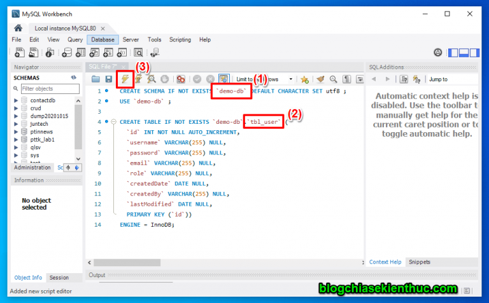This screenshot has width=489, height=303.
Task: Switch to the Snippets tab
Action: pyautogui.click(x=420, y=262)
